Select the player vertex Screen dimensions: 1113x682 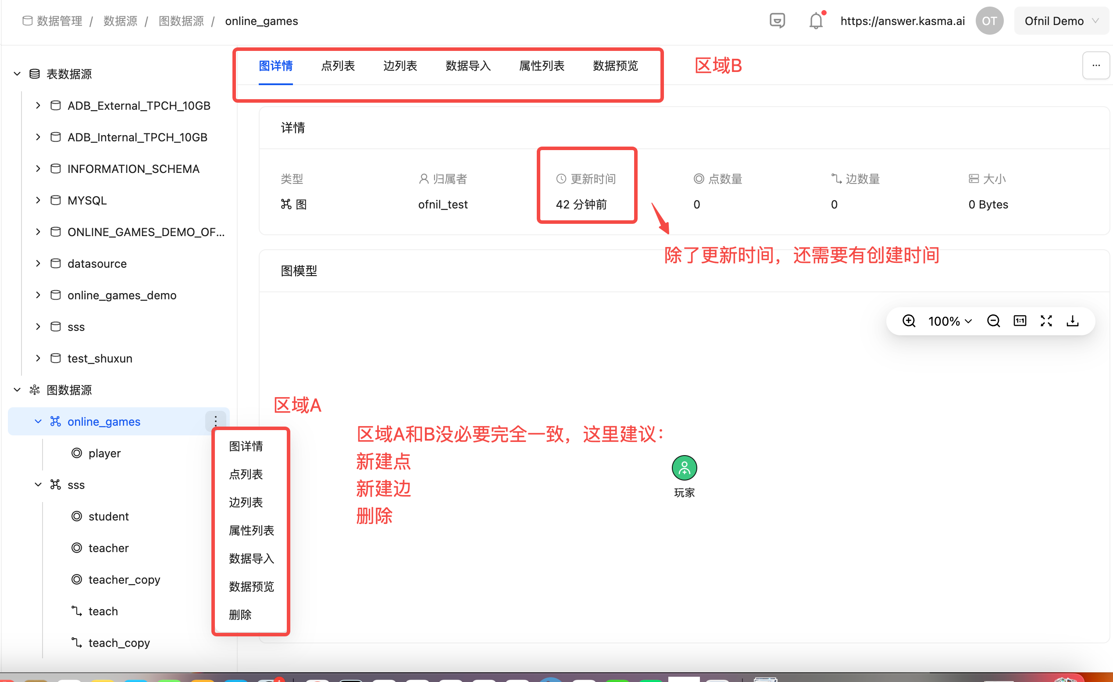click(x=104, y=453)
